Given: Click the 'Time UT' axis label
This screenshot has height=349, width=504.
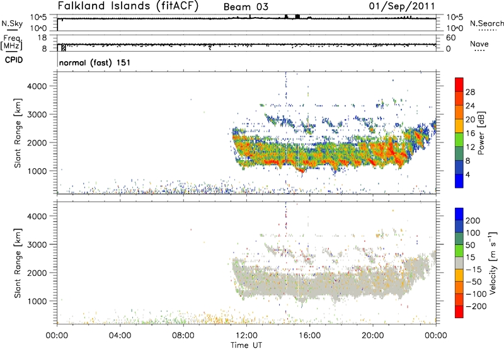Looking at the screenshot, I should coord(246,345).
